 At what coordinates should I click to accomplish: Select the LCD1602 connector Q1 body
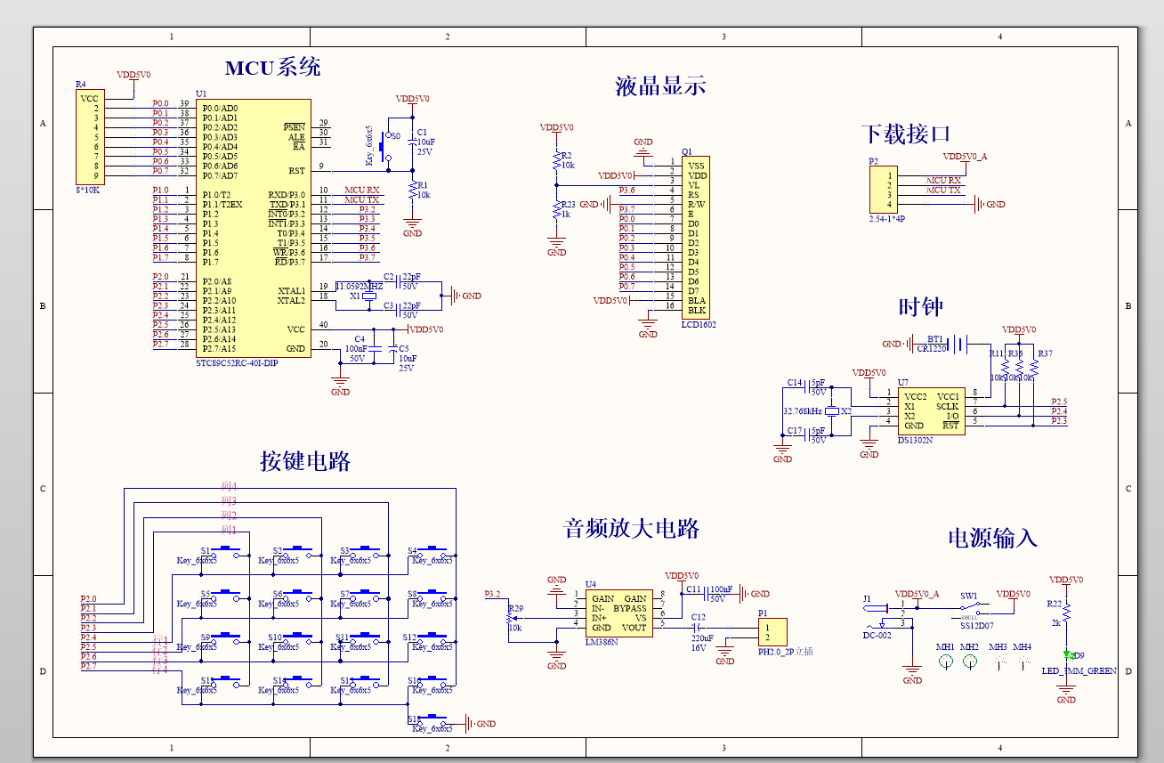coord(695,238)
